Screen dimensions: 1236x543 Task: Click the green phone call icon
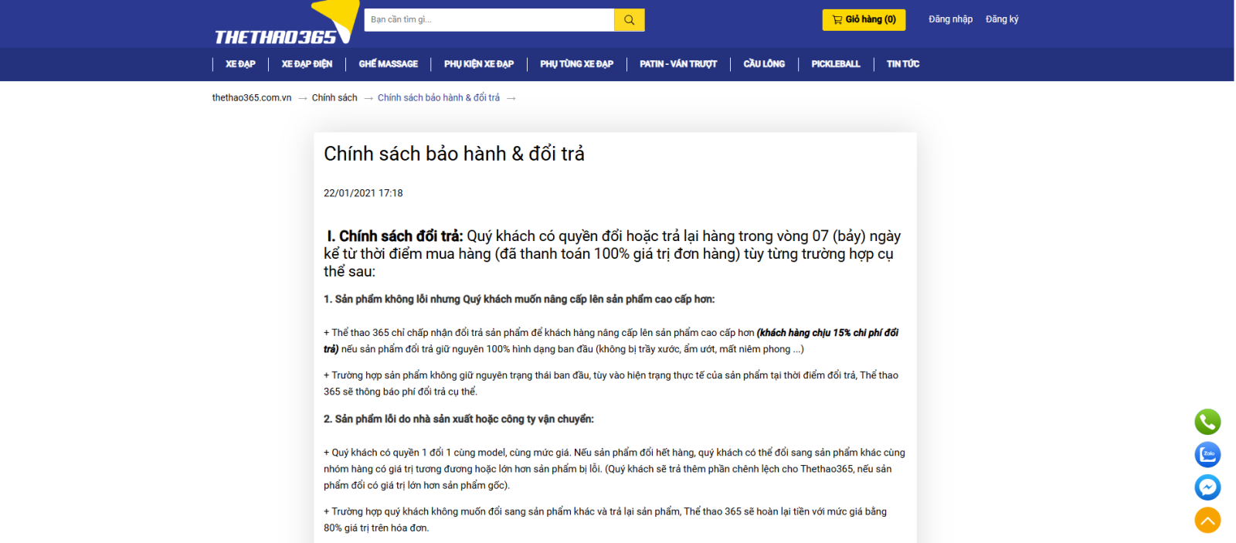click(1207, 422)
